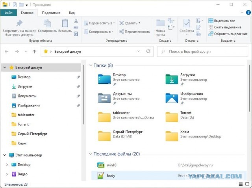Expand the Видео tree node
252x188 pixels.
(7, 174)
